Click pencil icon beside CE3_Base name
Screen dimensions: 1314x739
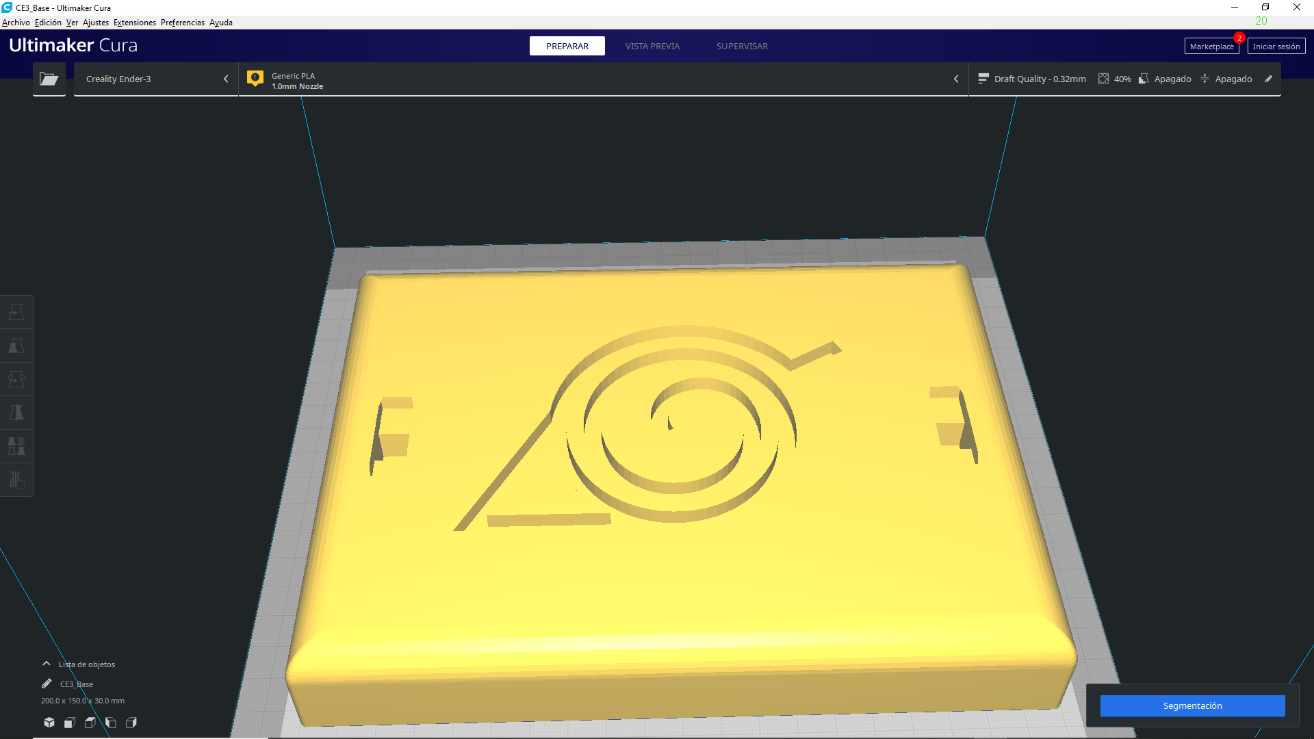coord(47,684)
